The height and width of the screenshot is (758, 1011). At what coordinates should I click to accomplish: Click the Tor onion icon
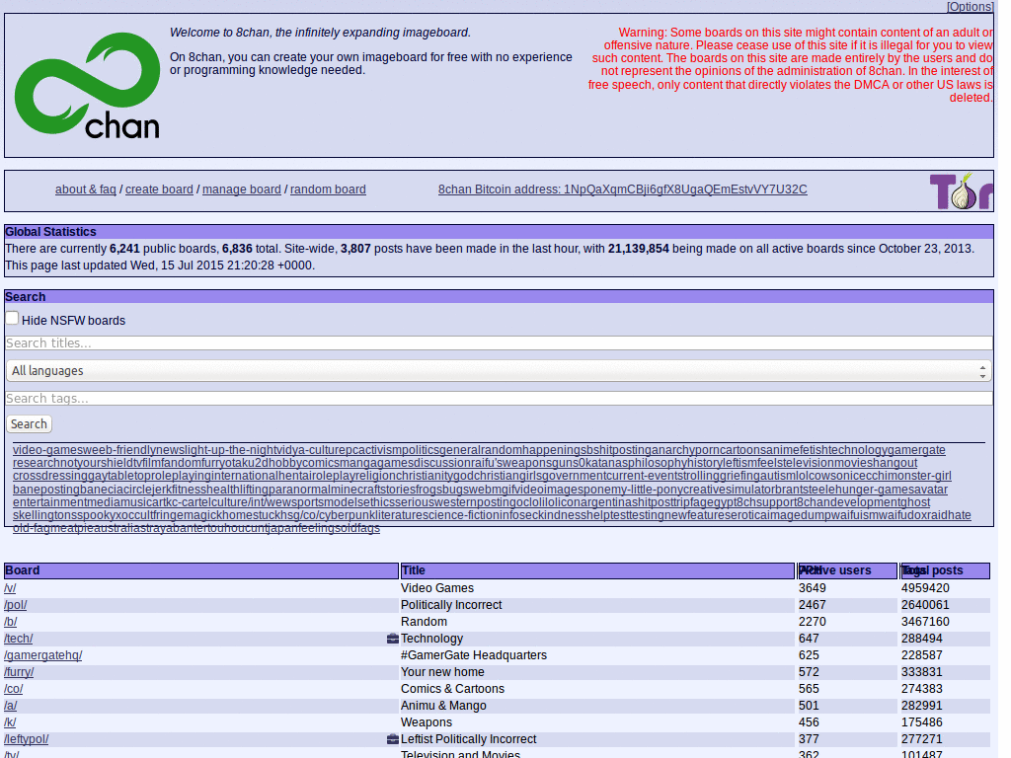pyautogui.click(x=960, y=190)
